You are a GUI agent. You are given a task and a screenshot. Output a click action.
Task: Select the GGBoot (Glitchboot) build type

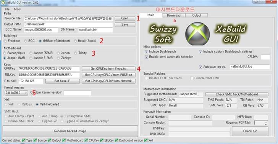40,41
